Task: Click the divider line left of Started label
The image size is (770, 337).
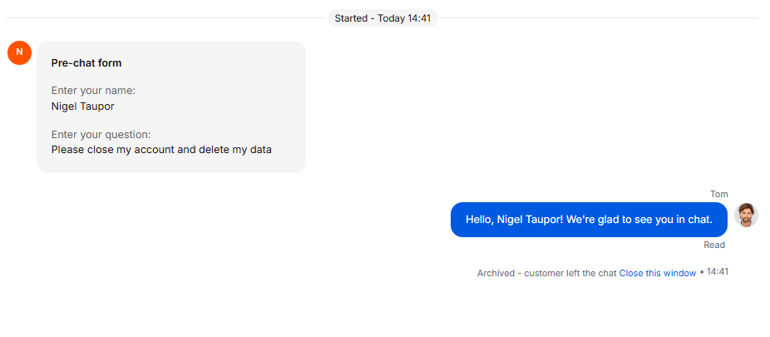Action: coord(165,18)
